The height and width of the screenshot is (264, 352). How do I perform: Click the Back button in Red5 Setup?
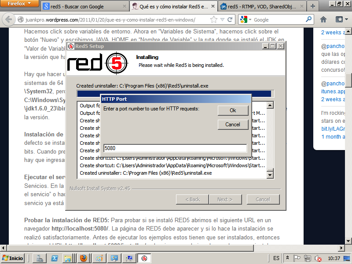pos(192,199)
